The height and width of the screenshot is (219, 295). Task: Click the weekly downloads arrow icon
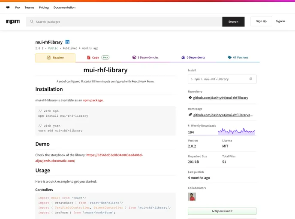pyautogui.click(x=189, y=126)
